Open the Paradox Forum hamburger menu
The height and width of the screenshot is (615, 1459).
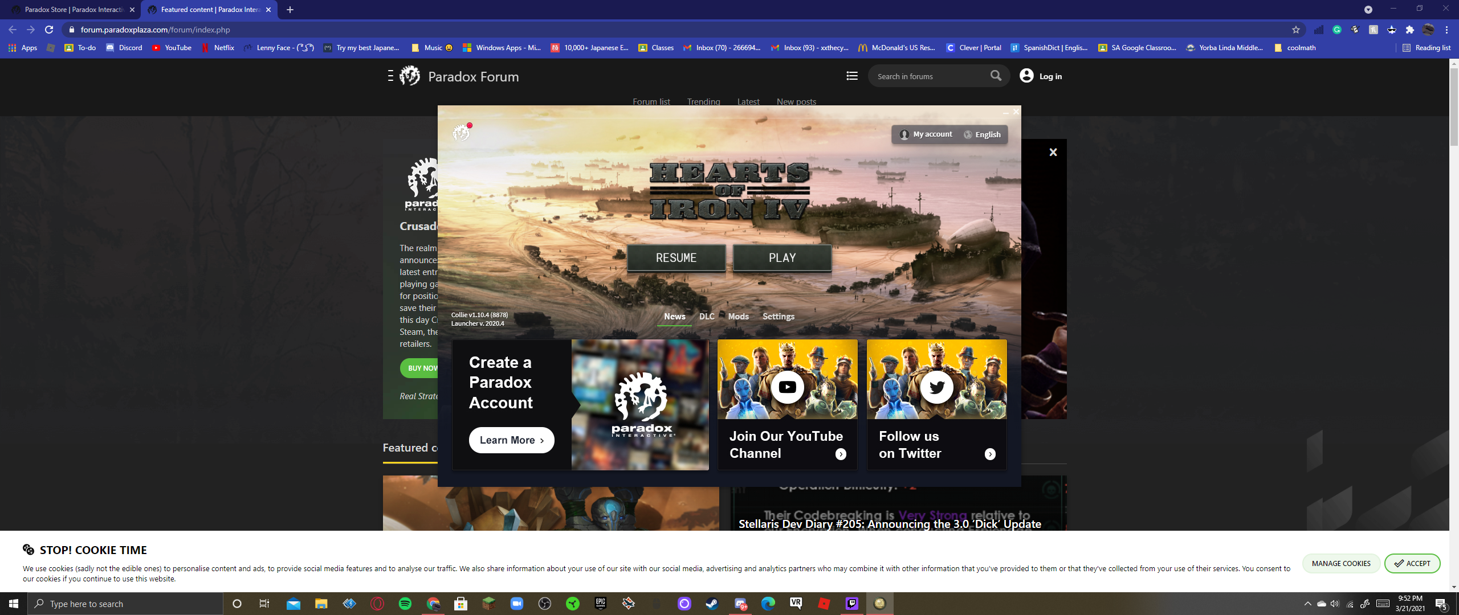390,76
